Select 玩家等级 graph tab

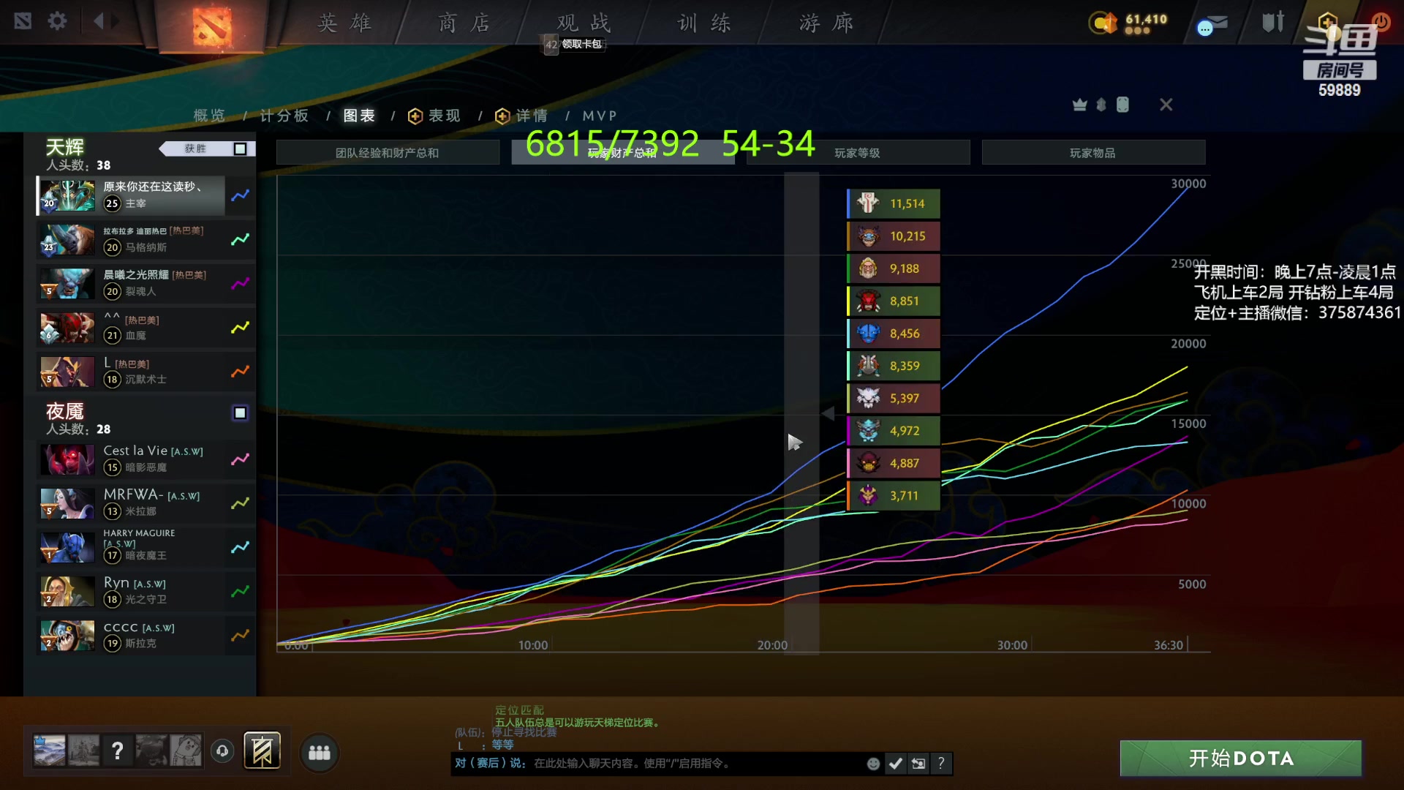(858, 153)
